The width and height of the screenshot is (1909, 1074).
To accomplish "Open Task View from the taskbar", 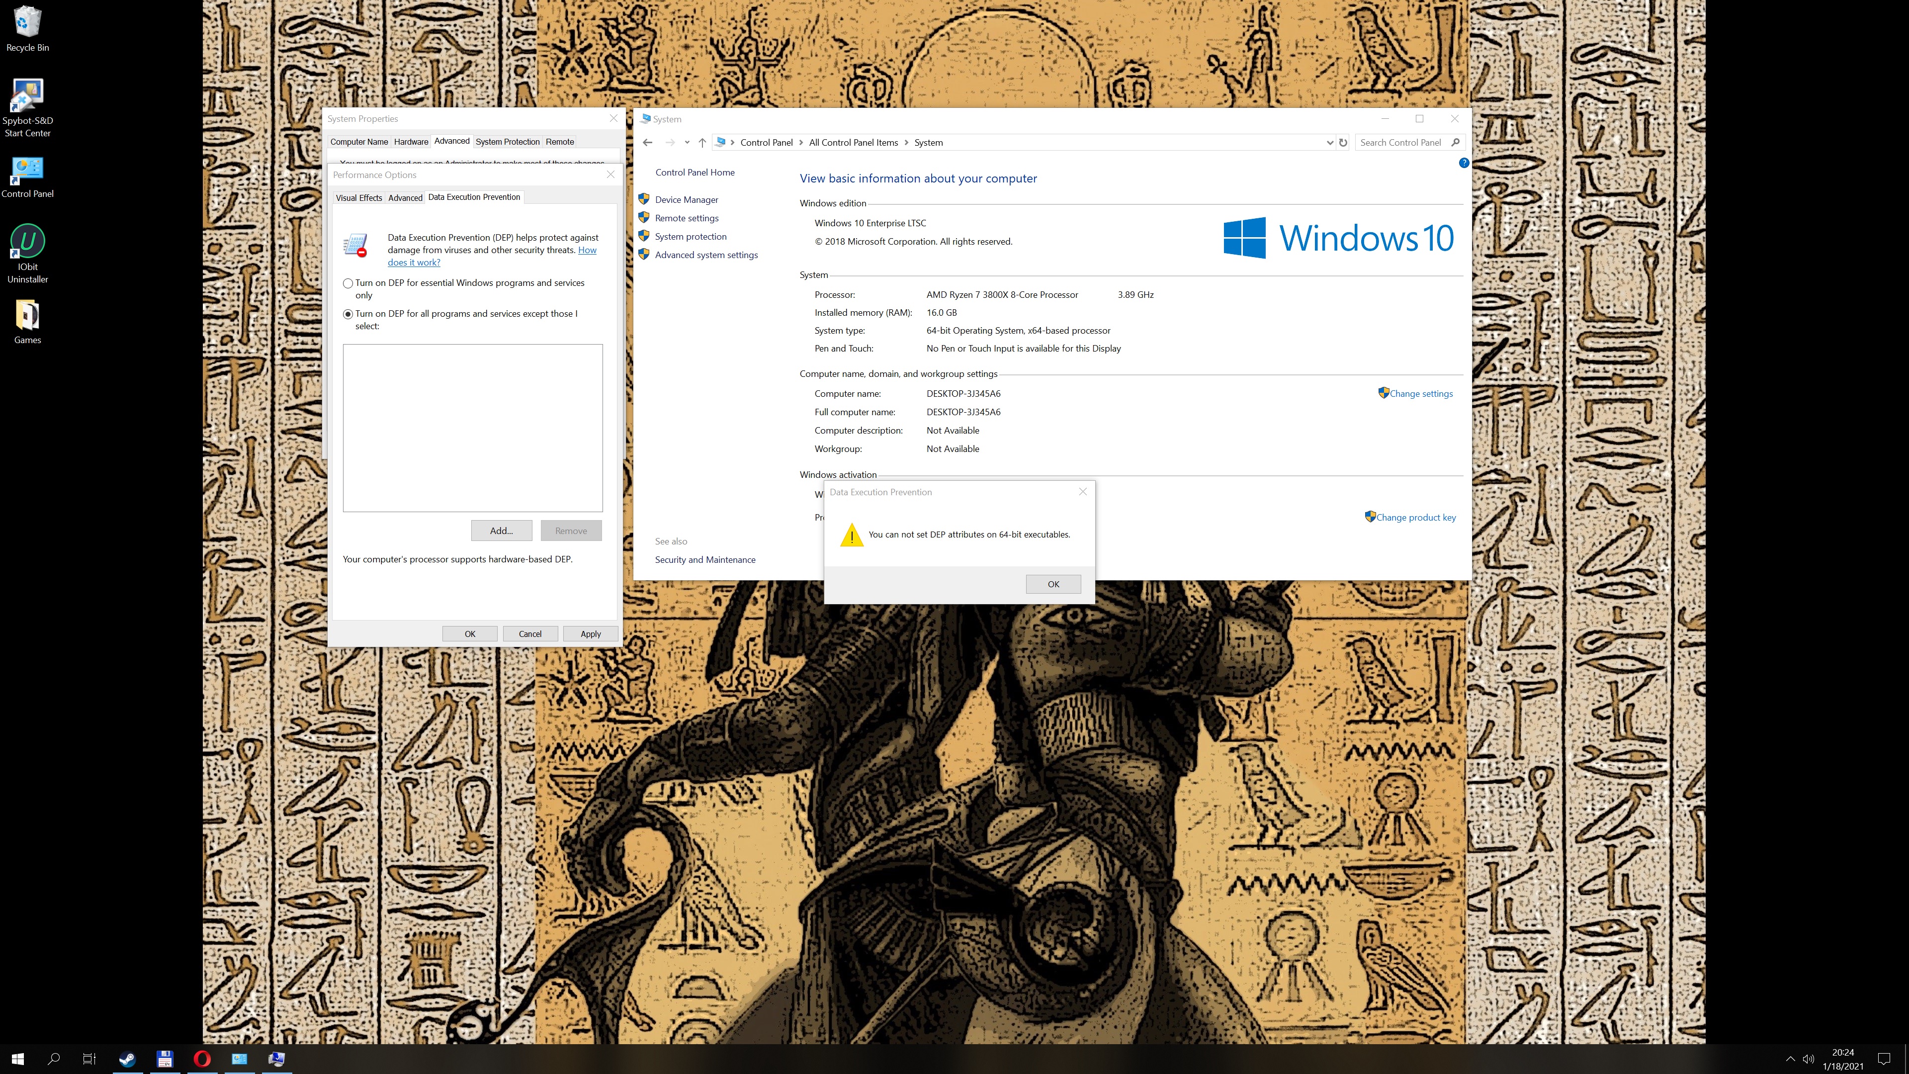I will [89, 1059].
